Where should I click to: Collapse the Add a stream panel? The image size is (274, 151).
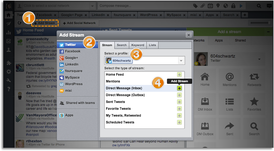tap(269, 32)
